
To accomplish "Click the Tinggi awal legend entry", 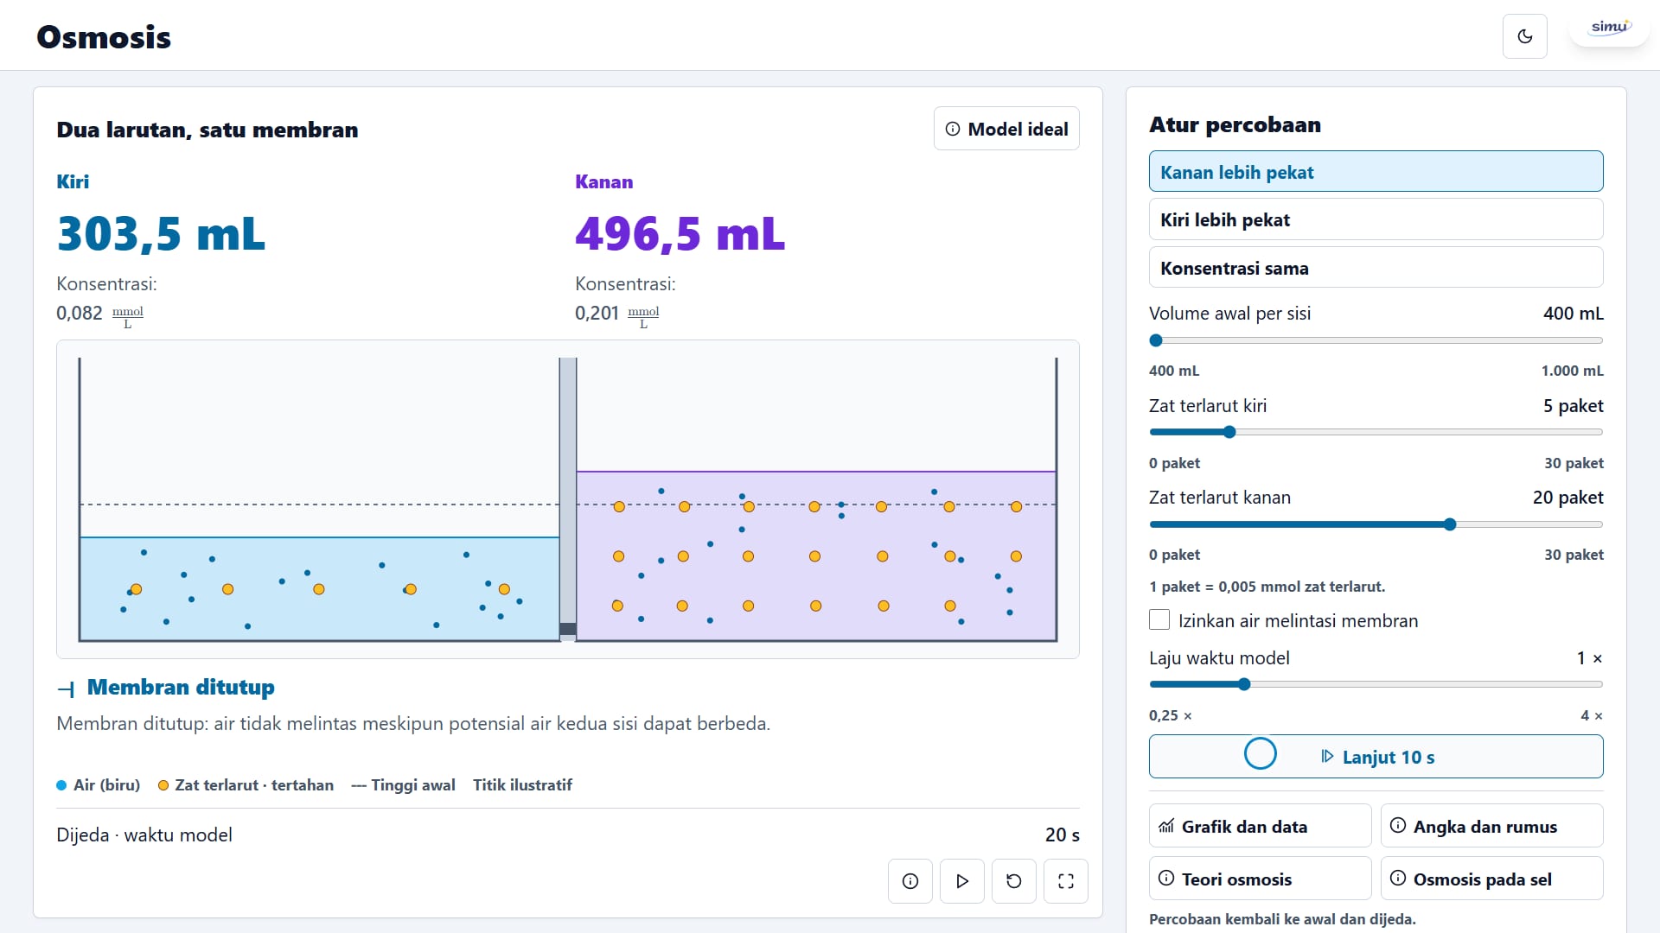I will [404, 785].
